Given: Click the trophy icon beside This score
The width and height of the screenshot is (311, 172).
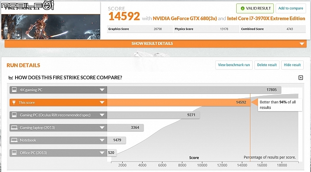Looking at the screenshot, I should (14, 102).
